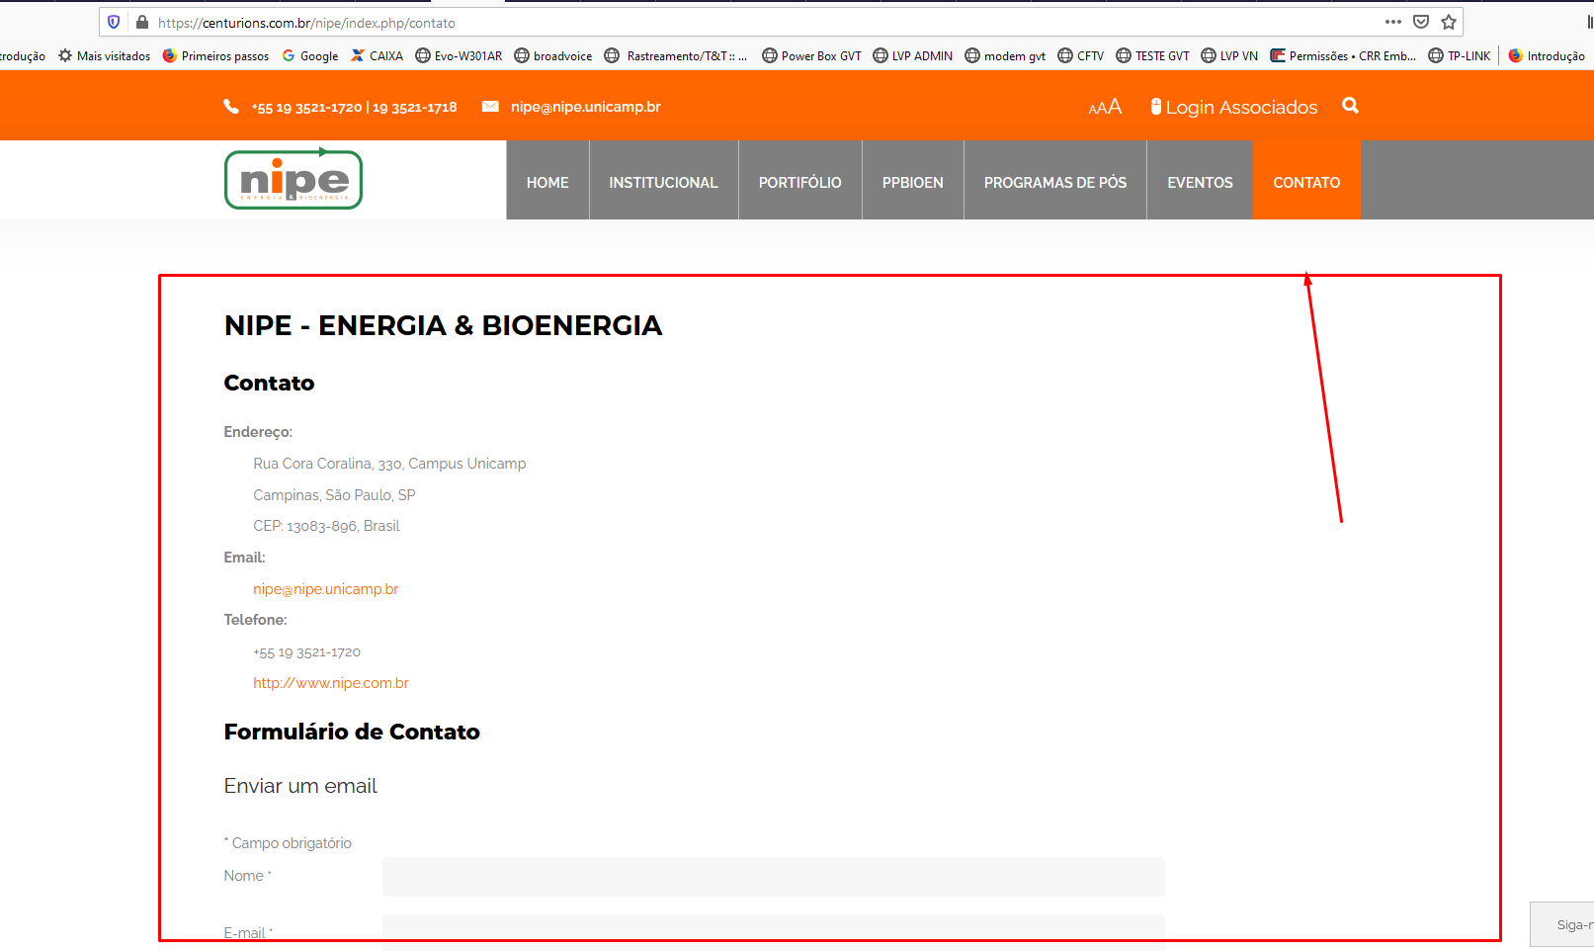Open Power Box GVT bookmark

(x=811, y=56)
